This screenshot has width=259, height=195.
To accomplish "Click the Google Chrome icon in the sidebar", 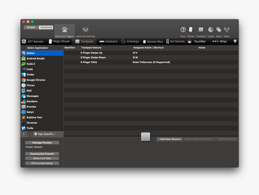I will (24, 80).
